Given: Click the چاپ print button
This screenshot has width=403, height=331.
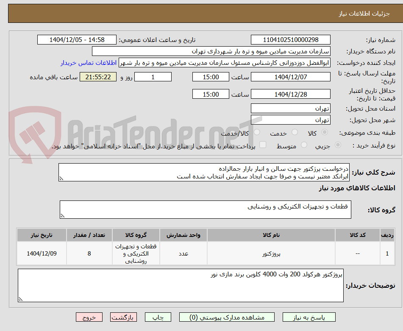Looking at the screenshot, I should click(x=158, y=317).
